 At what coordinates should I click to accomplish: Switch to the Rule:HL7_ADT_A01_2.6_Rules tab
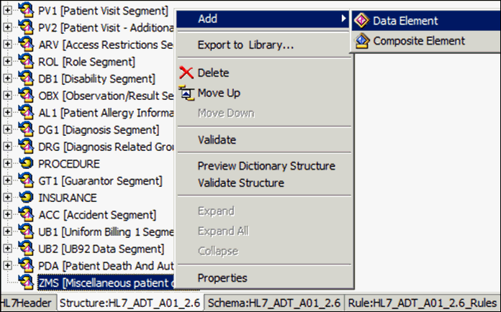[x=423, y=303]
